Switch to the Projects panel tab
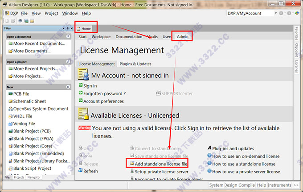The height and width of the screenshot is (192, 303). click(19, 177)
